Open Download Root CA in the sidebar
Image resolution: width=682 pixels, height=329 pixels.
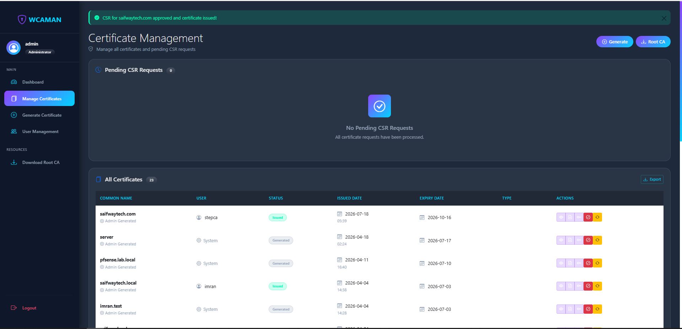[39, 163]
